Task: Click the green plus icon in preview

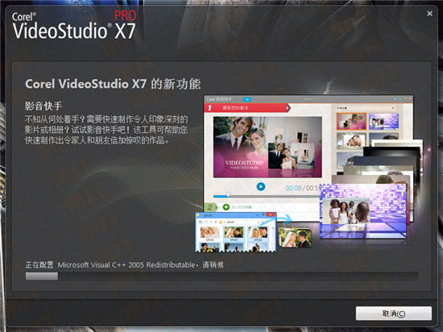Action: 226,207
